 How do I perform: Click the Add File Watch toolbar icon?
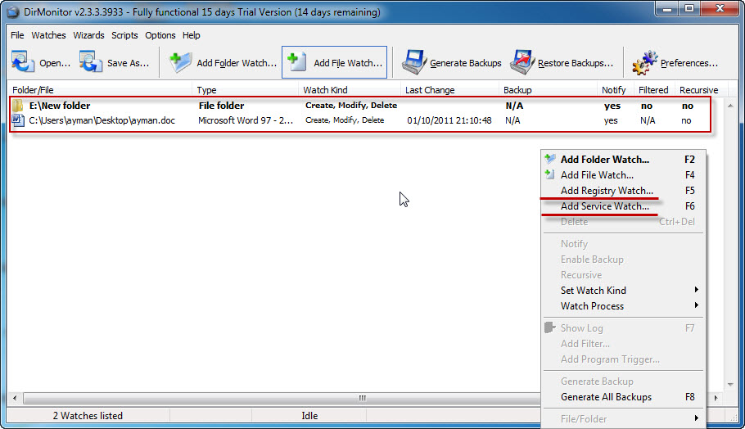click(x=297, y=62)
